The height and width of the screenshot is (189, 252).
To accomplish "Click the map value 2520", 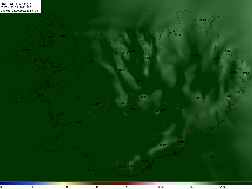I will pyautogui.click(x=78, y=122).
